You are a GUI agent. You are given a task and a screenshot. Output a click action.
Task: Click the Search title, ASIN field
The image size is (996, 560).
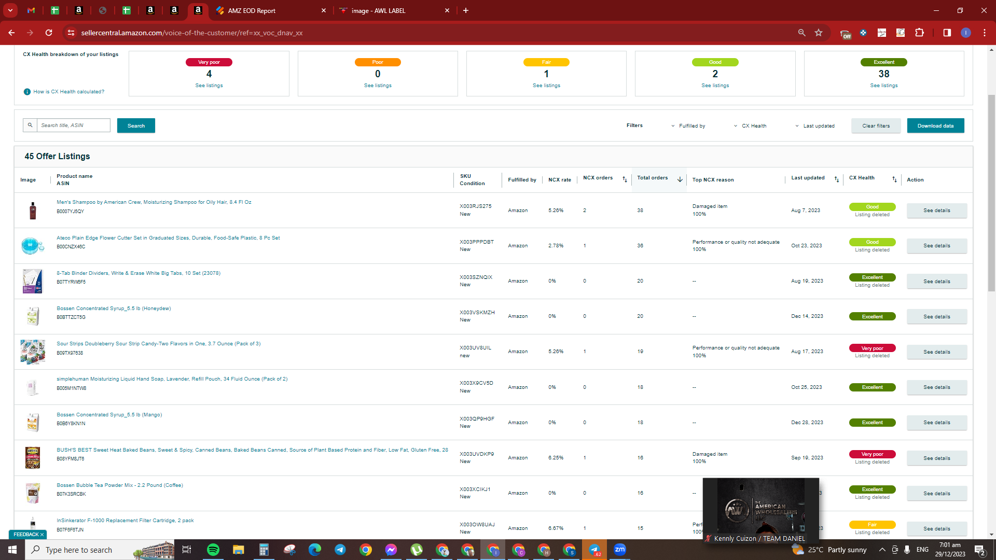[x=73, y=125]
